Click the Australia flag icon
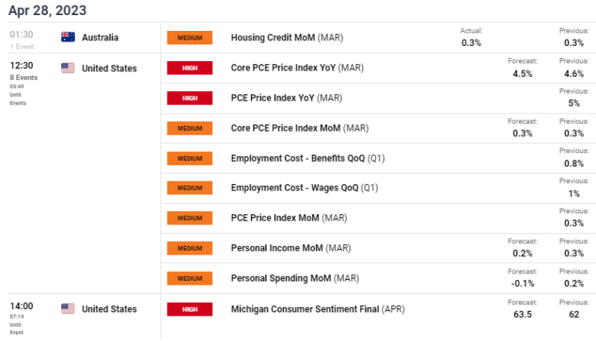This screenshot has width=596, height=341. pyautogui.click(x=68, y=37)
